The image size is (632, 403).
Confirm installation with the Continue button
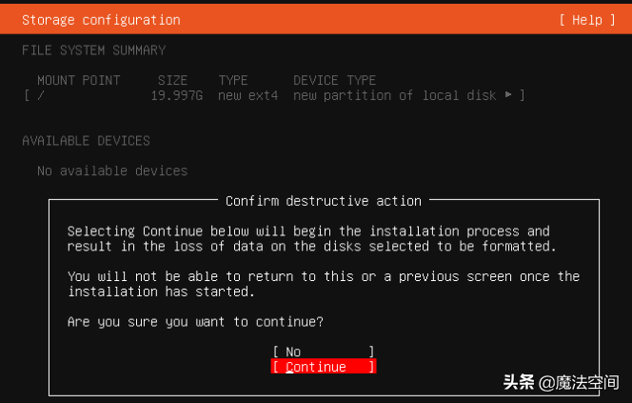[324, 366]
